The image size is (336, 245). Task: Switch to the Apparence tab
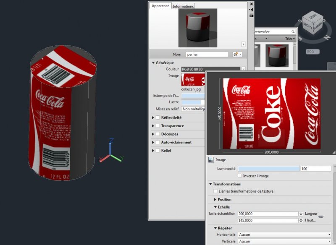[160, 6]
